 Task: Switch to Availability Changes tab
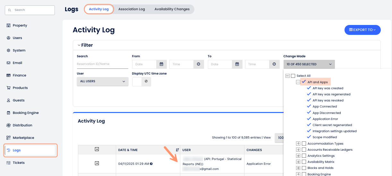click(172, 9)
